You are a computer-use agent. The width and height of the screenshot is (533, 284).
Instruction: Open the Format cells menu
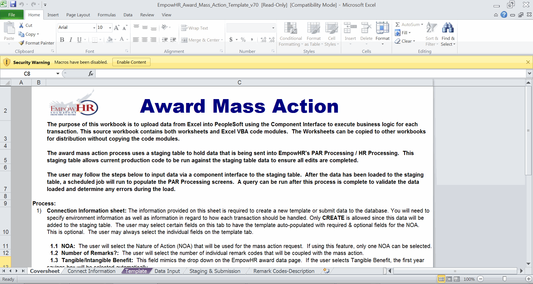(383, 34)
